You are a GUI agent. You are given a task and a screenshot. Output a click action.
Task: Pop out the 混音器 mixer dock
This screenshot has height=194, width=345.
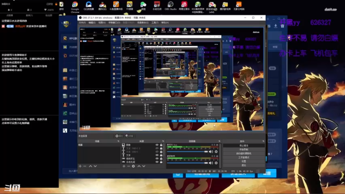[220, 141]
